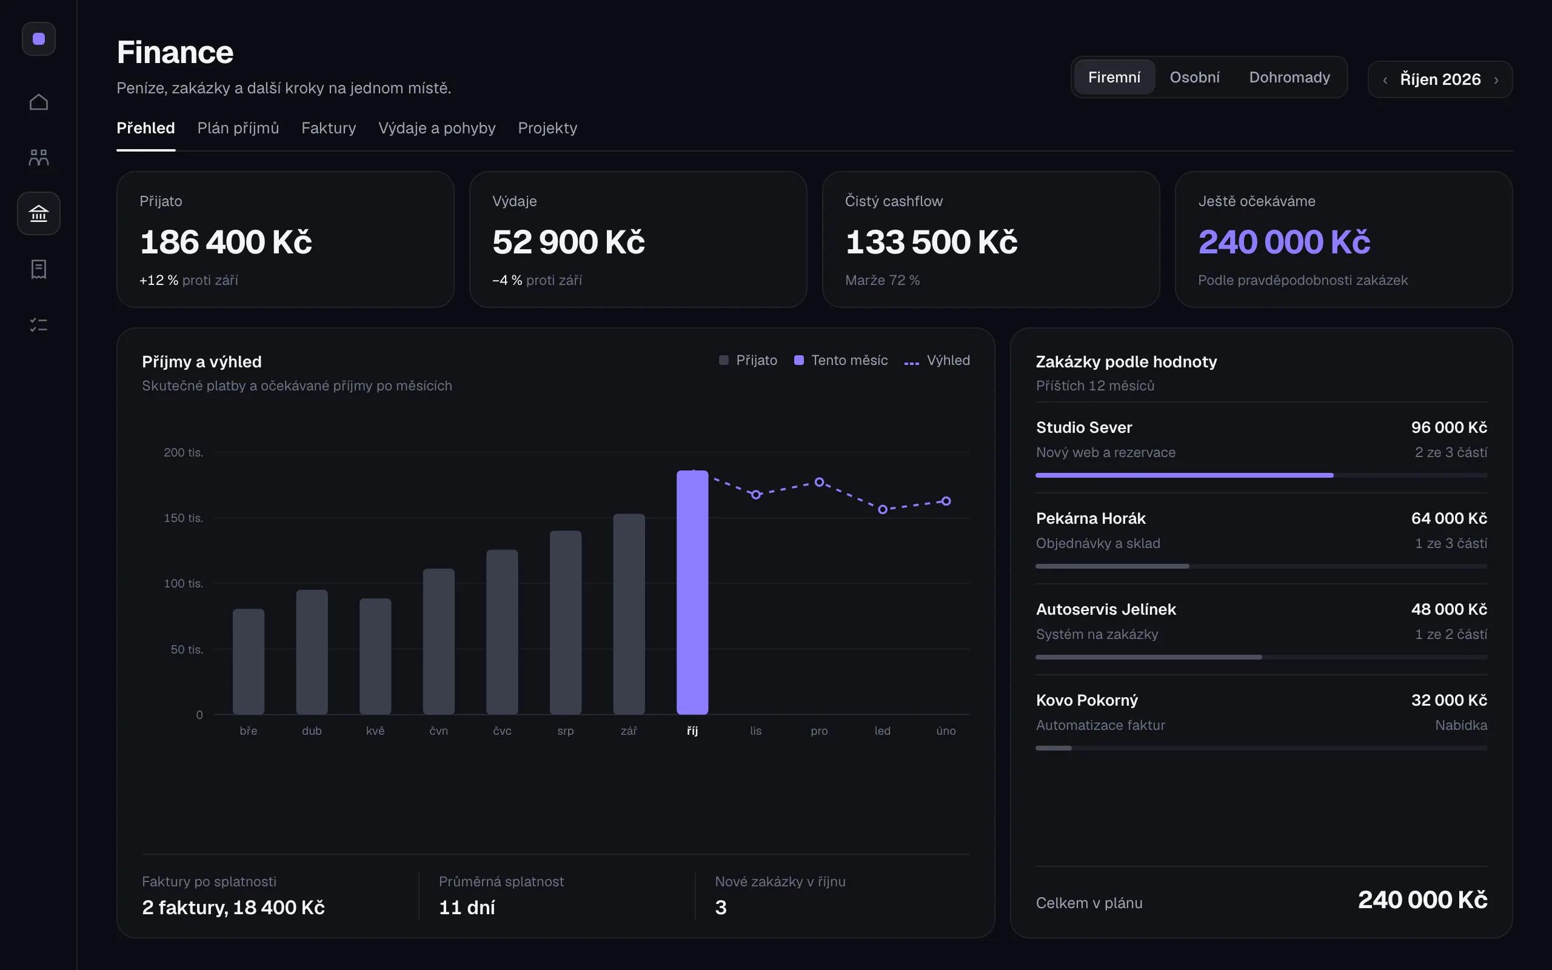The height and width of the screenshot is (970, 1552).
Task: Switch view to Dohromady
Action: point(1289,78)
